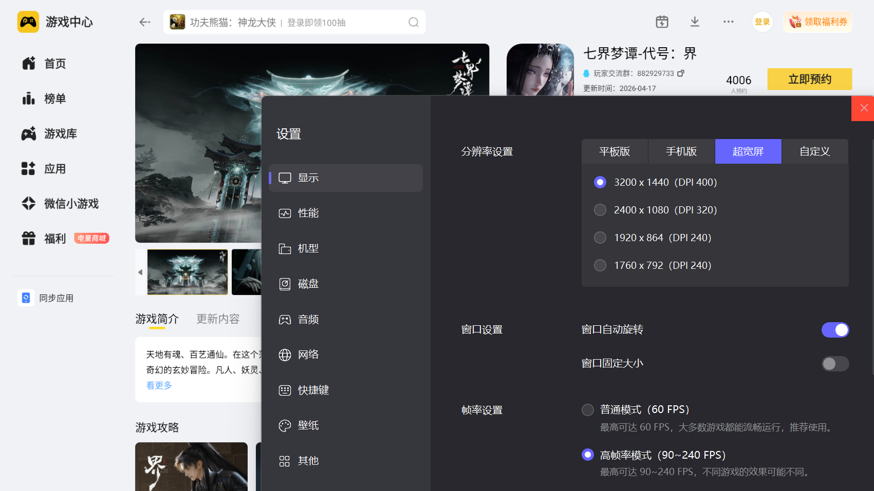This screenshot has width=874, height=491.
Task: Open 机型 device model settings
Action: pyautogui.click(x=346, y=249)
